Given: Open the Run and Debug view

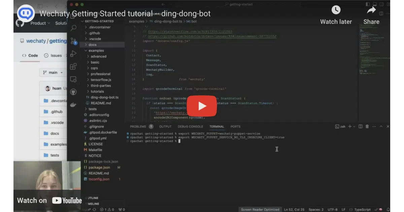Looking at the screenshot, I should pos(73,54).
